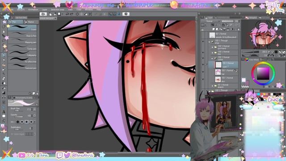Click the New layer folder icon

click(x=221, y=29)
